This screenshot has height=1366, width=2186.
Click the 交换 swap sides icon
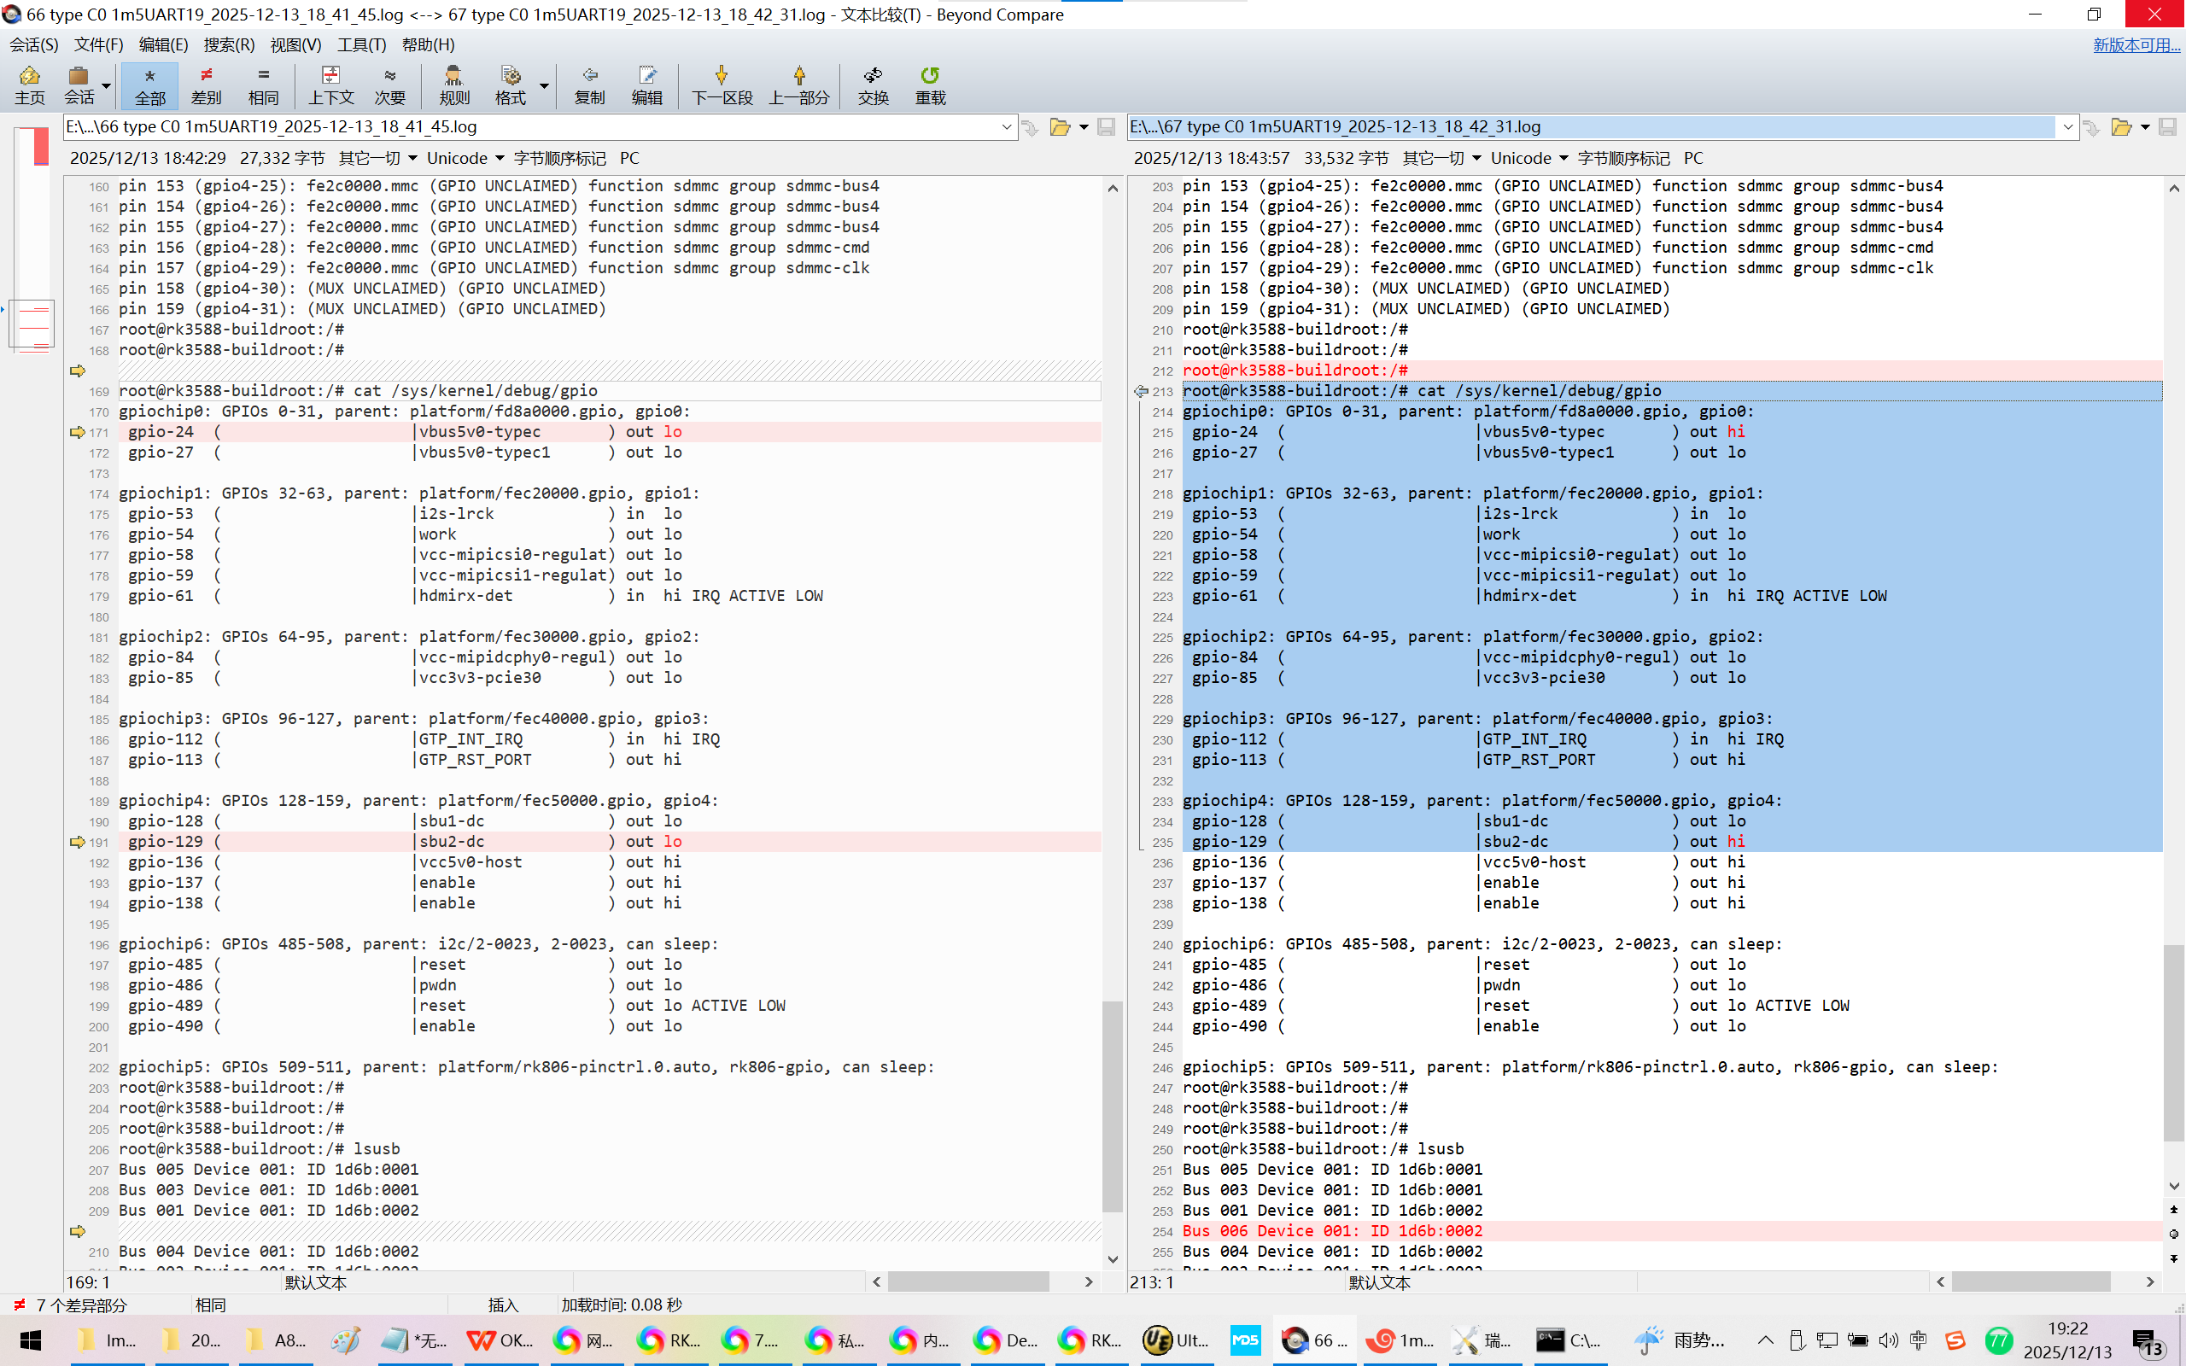pyautogui.click(x=873, y=85)
